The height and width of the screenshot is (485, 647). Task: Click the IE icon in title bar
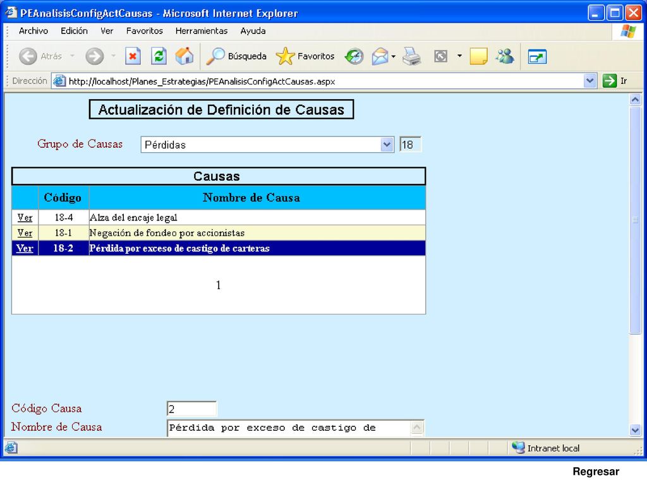11,13
